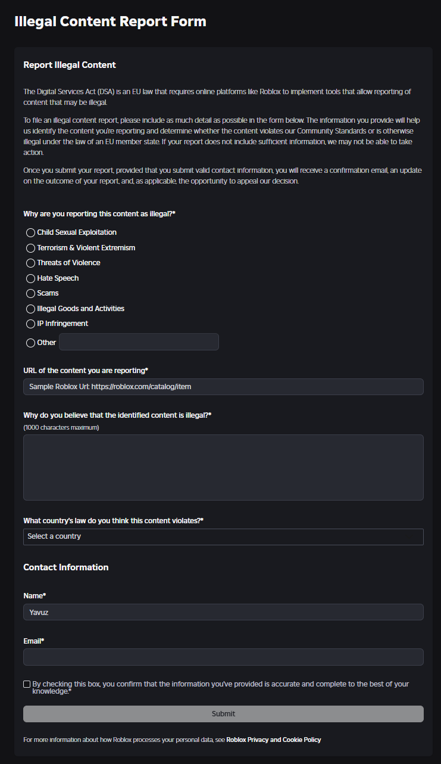Screen dimensions: 441x764
Task: Choose Illegal Goods and Activities option
Action: click(31, 309)
